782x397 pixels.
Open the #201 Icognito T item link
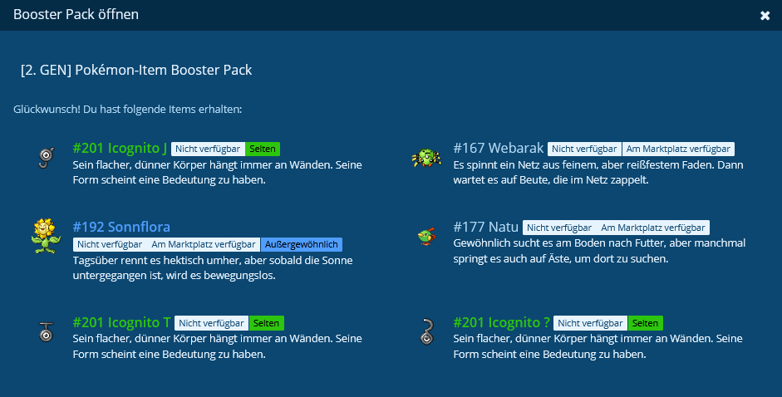pyautogui.click(x=121, y=322)
